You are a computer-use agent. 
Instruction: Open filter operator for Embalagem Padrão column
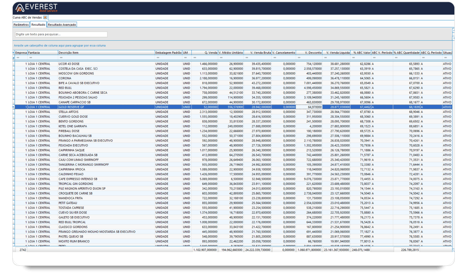pos(158,58)
